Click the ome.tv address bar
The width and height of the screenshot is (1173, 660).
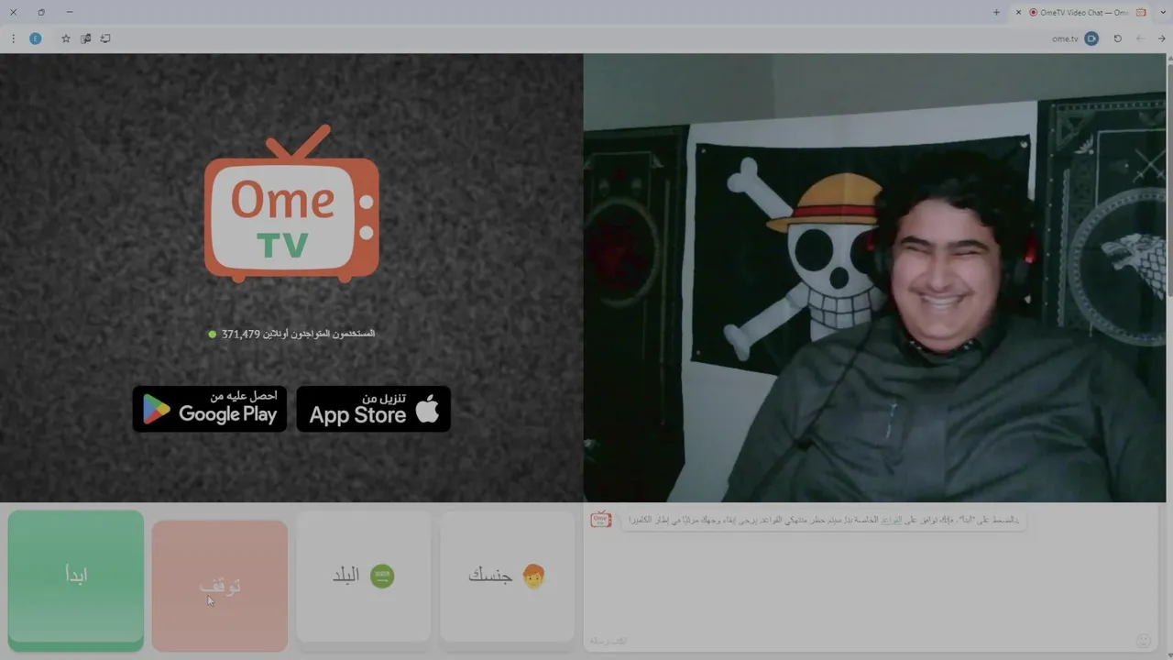click(x=1065, y=38)
